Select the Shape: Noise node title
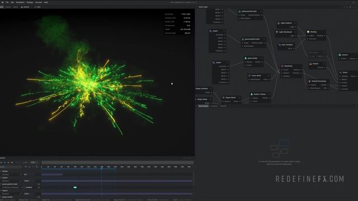The image size is (358, 201). 202,99
